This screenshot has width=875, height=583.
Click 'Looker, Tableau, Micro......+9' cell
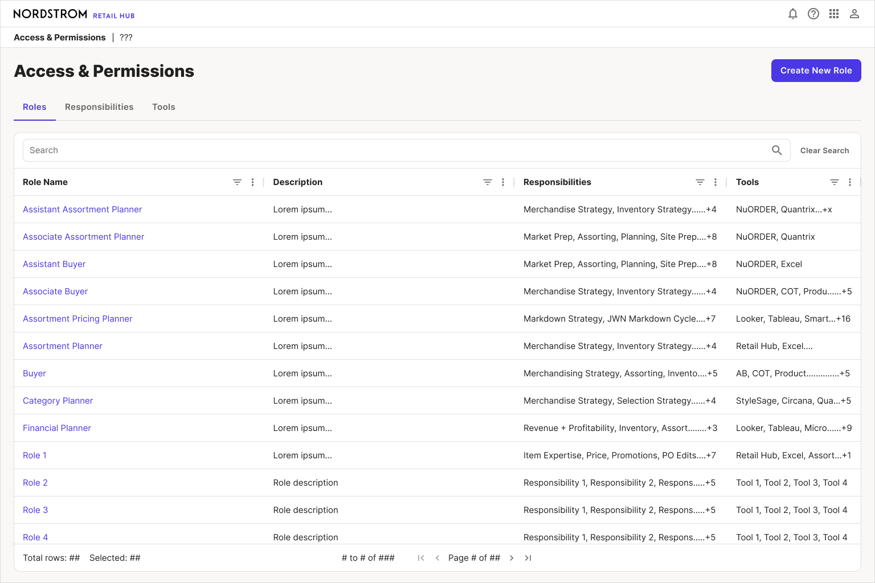coord(794,428)
